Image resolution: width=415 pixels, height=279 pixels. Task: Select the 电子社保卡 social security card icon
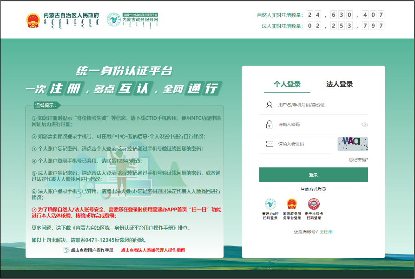(314, 205)
